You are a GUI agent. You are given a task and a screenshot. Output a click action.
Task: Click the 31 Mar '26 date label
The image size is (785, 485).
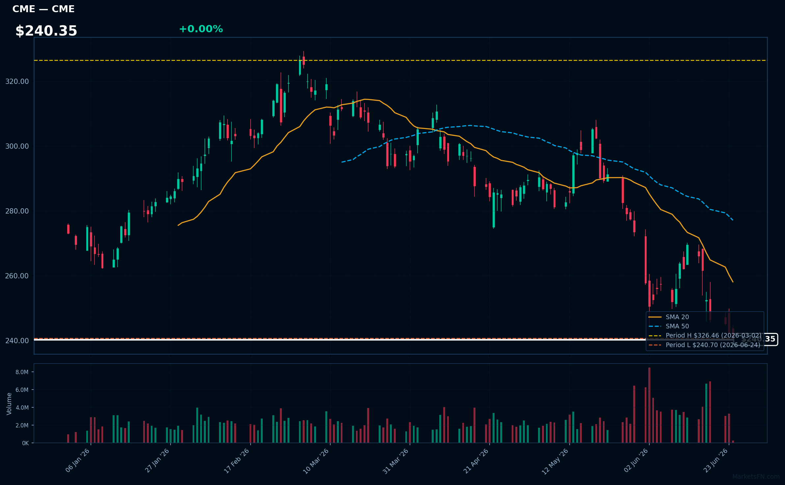pyautogui.click(x=396, y=461)
